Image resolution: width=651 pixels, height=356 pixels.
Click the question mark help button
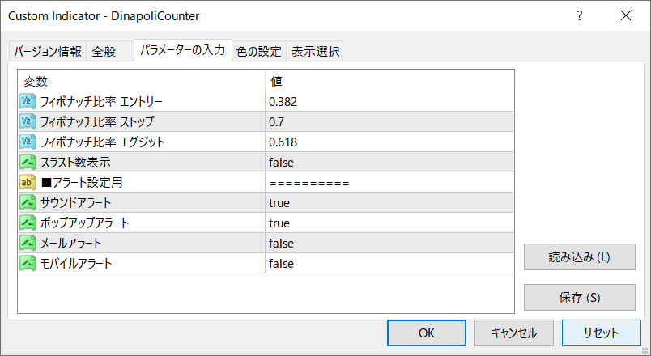(x=579, y=15)
